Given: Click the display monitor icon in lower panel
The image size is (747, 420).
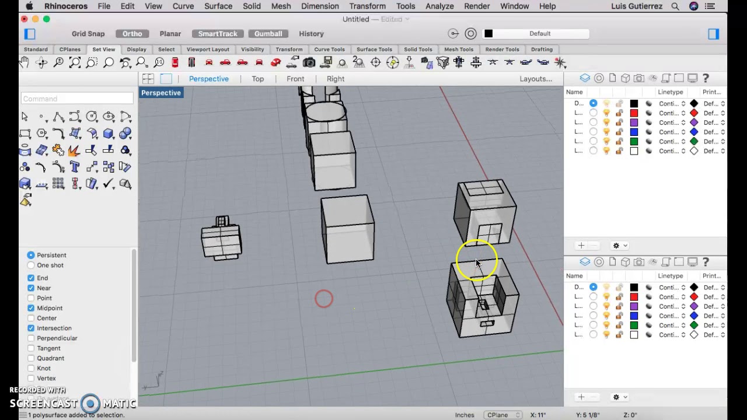Looking at the screenshot, I should pos(692,262).
